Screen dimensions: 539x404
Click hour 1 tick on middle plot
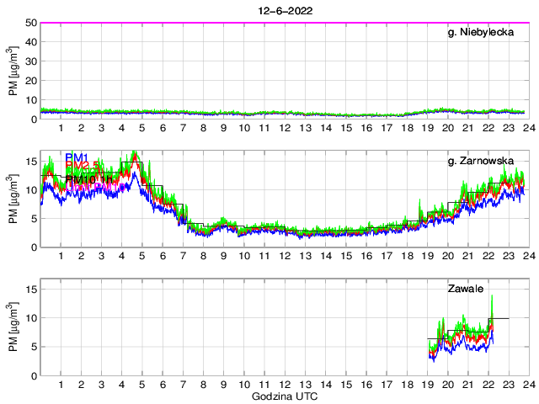(61, 256)
